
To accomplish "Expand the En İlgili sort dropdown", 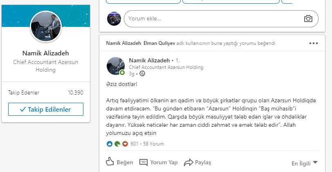I will point(304,163).
